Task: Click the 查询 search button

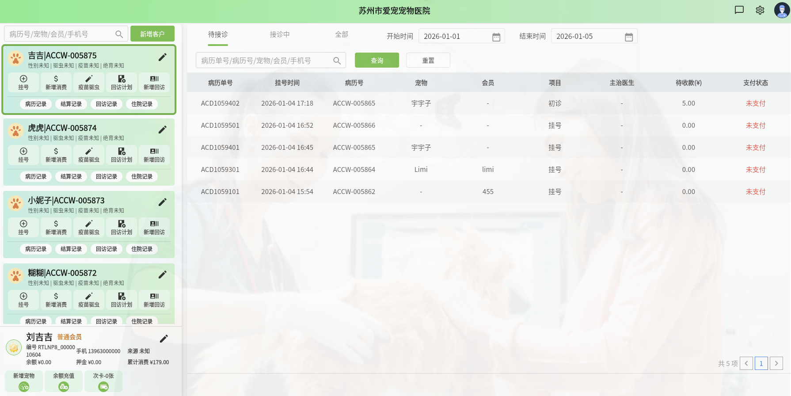Action: tap(377, 60)
